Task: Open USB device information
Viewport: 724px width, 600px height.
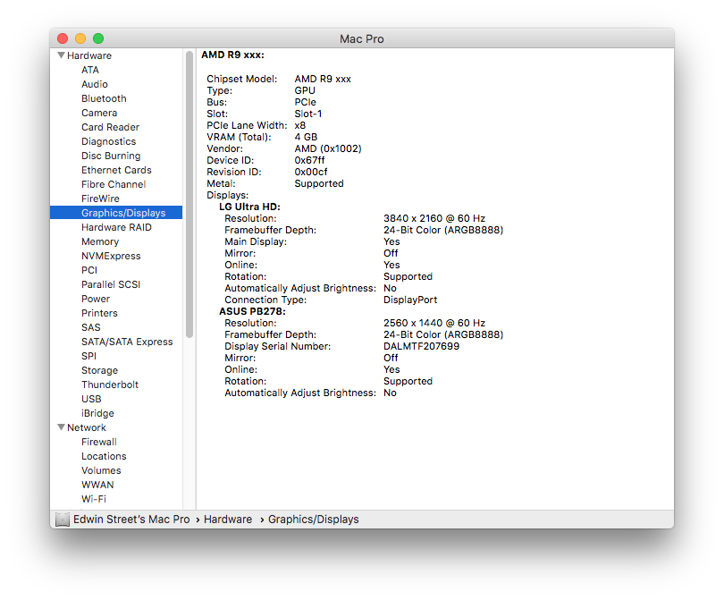Action: (x=91, y=399)
